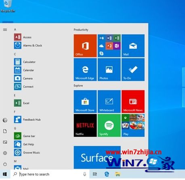Open the Mail tile in Productivity

click(133, 46)
